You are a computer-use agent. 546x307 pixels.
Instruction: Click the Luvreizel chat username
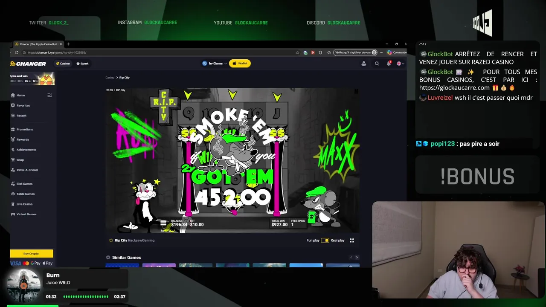[x=440, y=98]
